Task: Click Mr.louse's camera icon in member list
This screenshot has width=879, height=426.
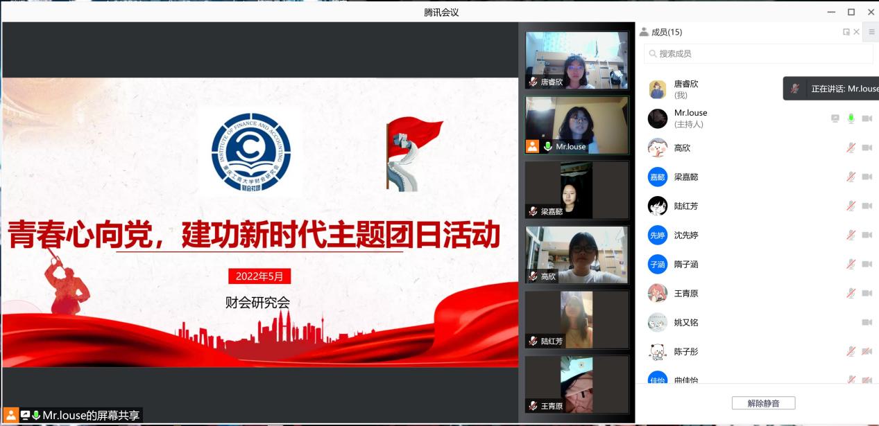Action: click(x=867, y=118)
